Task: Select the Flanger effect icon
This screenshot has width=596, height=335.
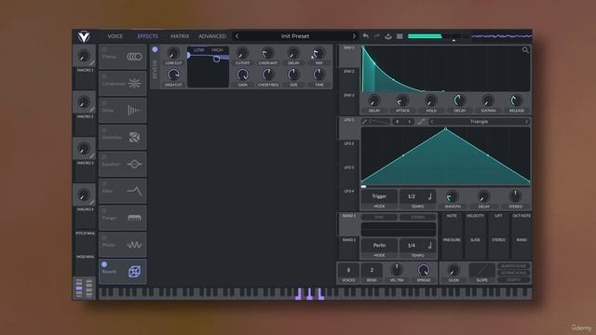Action: pyautogui.click(x=134, y=218)
